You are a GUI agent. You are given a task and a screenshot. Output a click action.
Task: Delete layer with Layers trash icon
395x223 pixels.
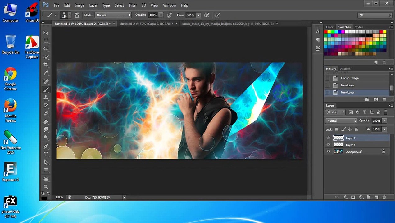click(x=384, y=197)
